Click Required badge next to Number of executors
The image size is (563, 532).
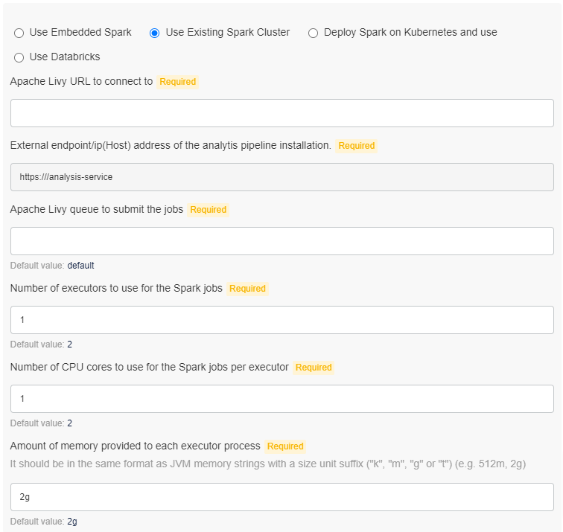pos(247,289)
